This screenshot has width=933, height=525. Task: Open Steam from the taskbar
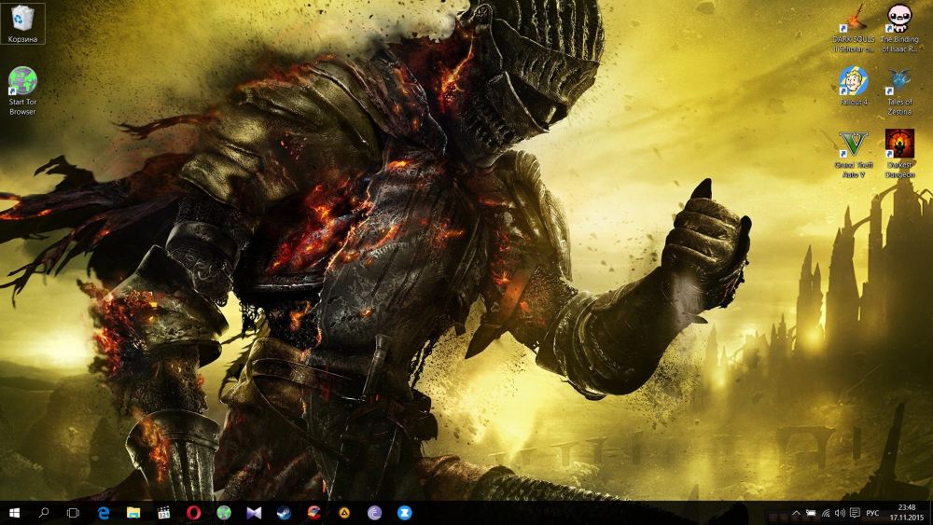(284, 513)
